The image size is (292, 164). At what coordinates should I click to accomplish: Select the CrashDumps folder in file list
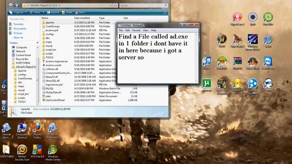point(51,26)
